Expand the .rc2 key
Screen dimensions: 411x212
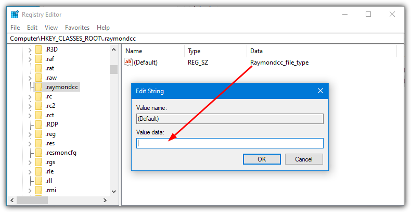point(30,106)
